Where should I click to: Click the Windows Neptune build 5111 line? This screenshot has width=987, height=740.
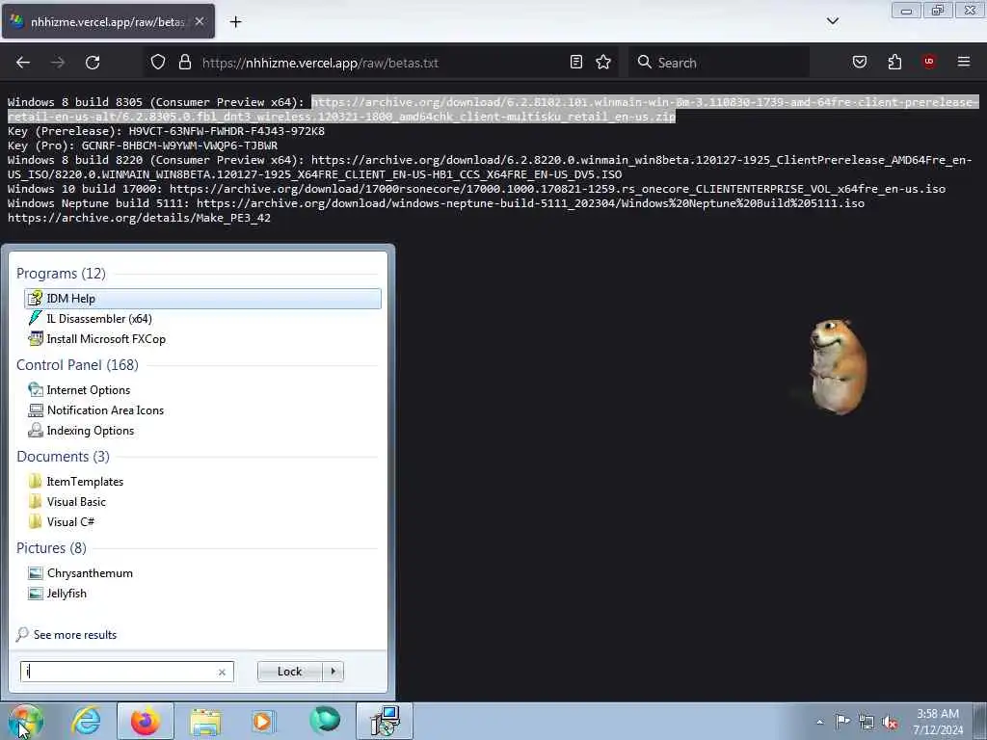436,203
